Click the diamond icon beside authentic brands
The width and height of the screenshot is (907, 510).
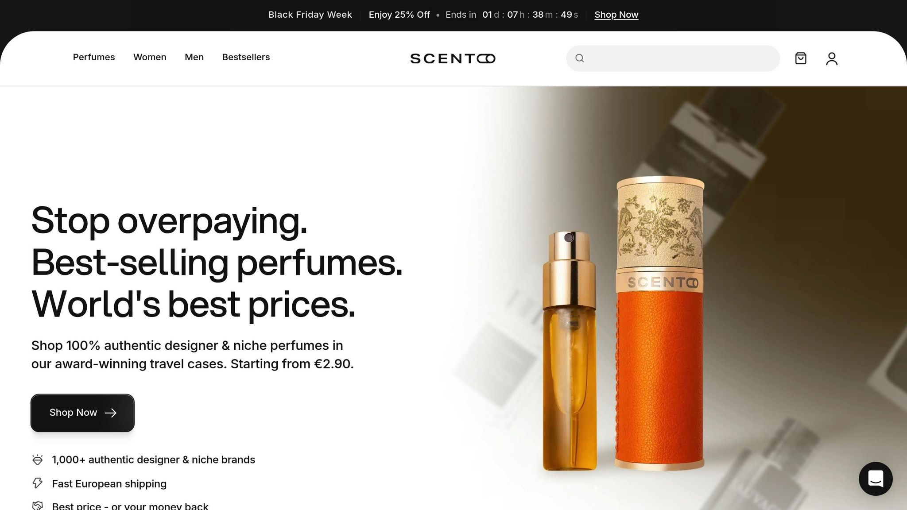38,460
